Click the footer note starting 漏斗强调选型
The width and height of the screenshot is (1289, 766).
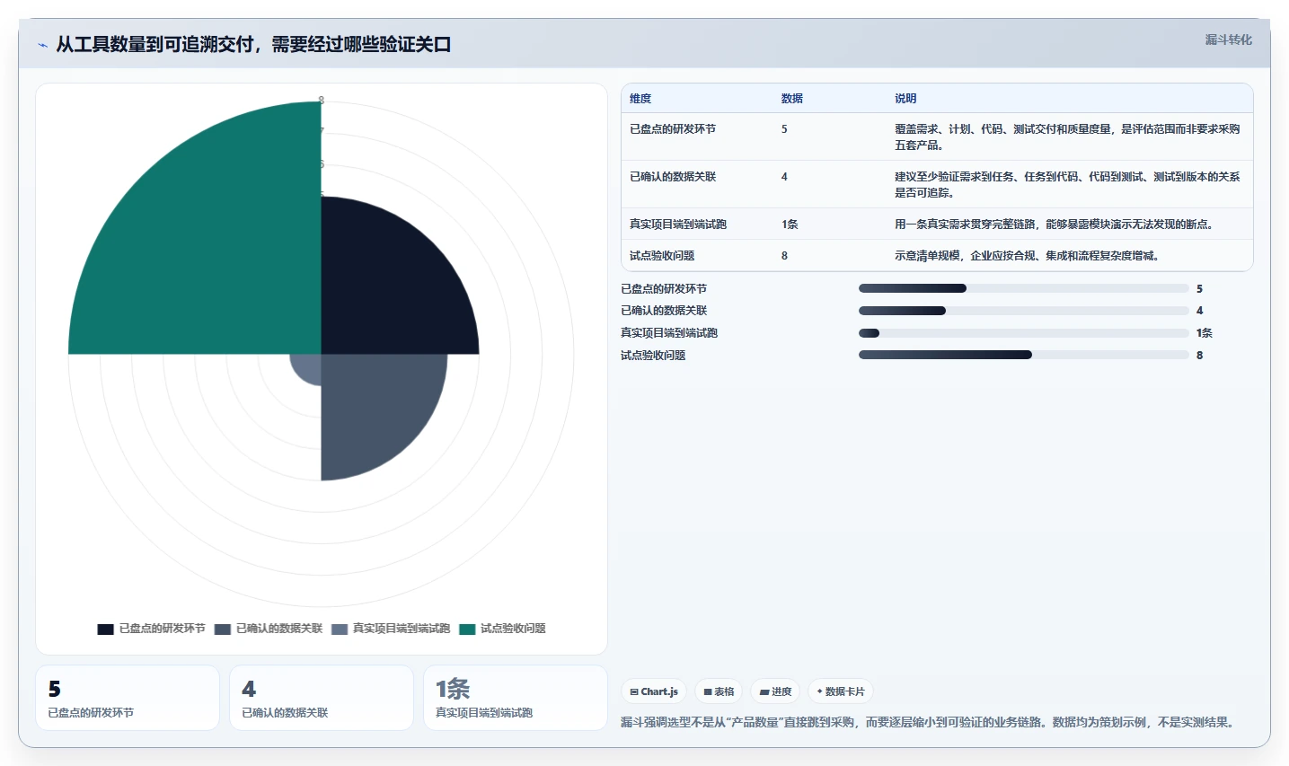pos(929,722)
